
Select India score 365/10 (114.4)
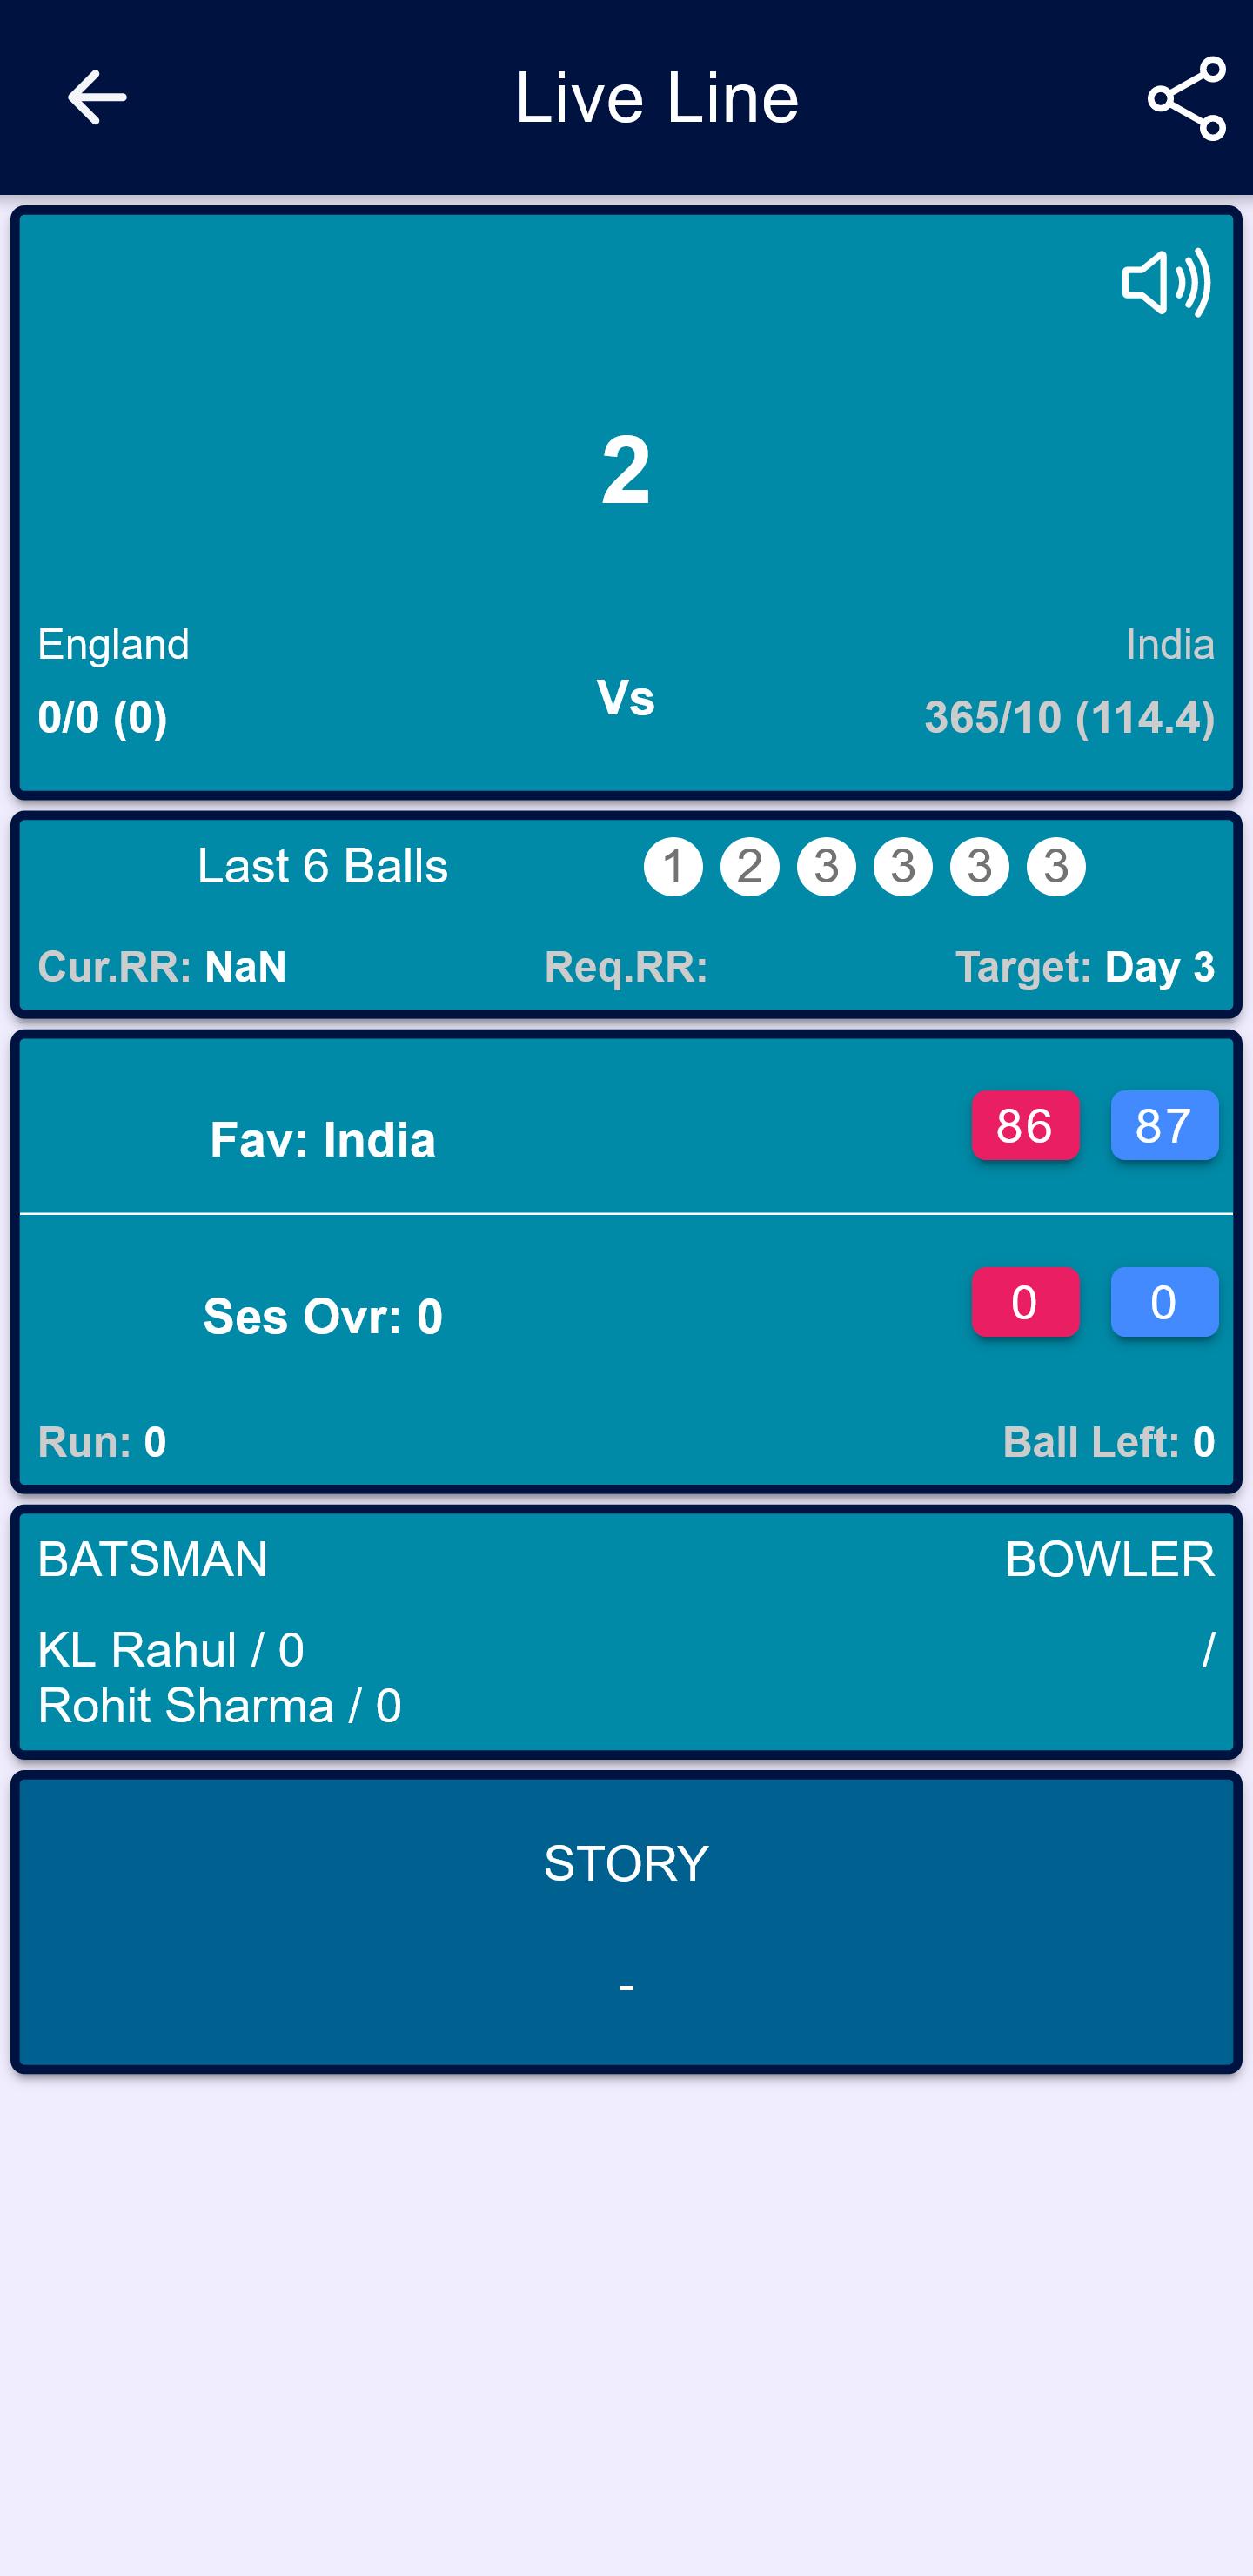coord(1069,717)
